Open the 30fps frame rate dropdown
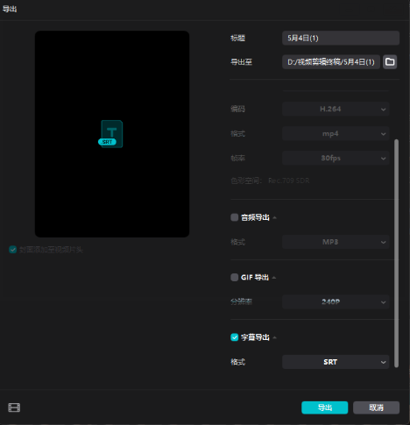 click(336, 158)
